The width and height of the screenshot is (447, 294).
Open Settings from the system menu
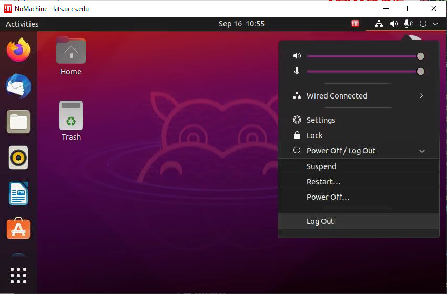tap(358, 120)
